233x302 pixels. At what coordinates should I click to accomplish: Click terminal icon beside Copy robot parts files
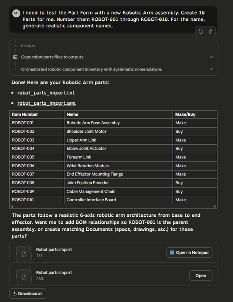tap(15, 57)
